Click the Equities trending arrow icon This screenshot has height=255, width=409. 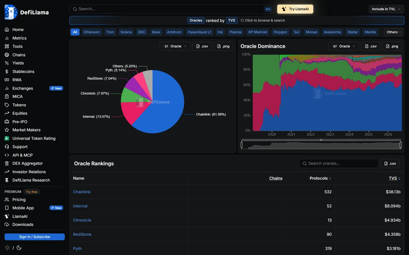(7, 113)
